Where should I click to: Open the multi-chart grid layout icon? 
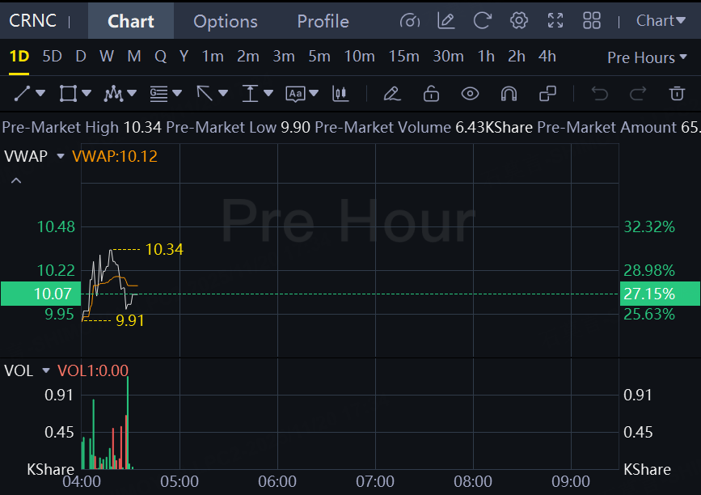point(592,20)
